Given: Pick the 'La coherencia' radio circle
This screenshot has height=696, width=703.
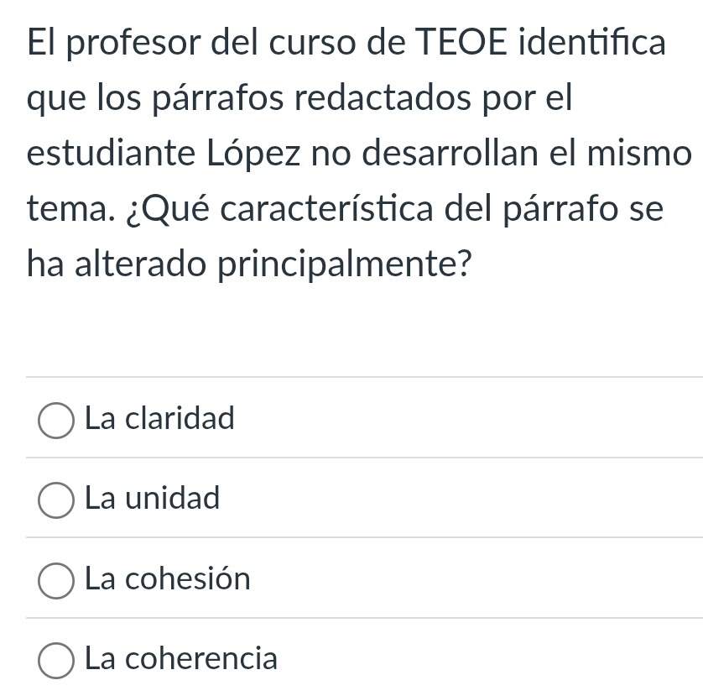Looking at the screenshot, I should point(56,661).
